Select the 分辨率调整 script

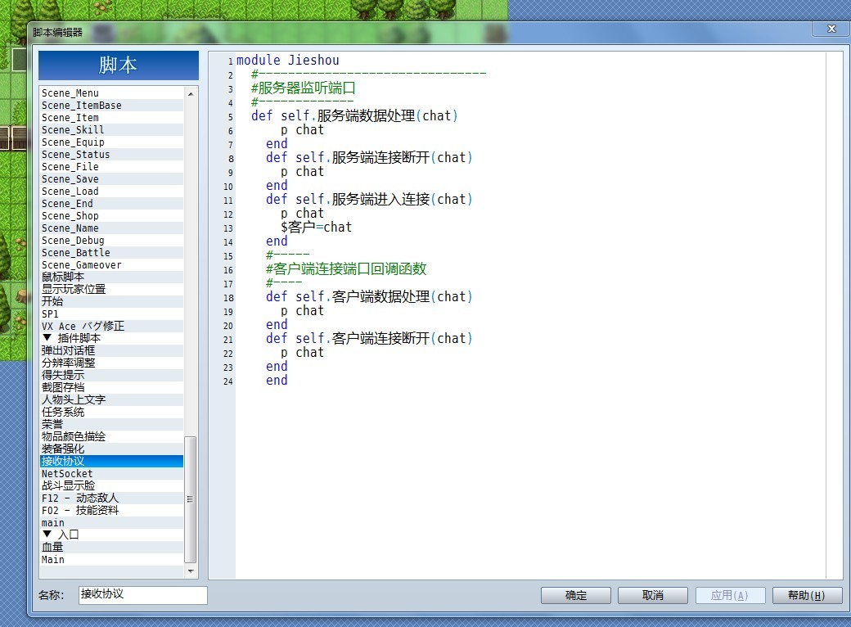tap(112, 363)
